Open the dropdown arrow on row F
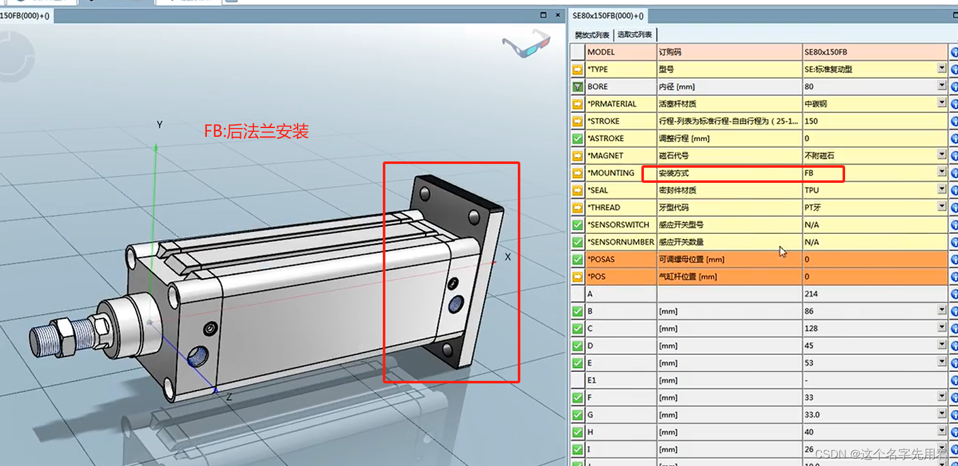Viewport: 958px width, 466px height. [942, 396]
